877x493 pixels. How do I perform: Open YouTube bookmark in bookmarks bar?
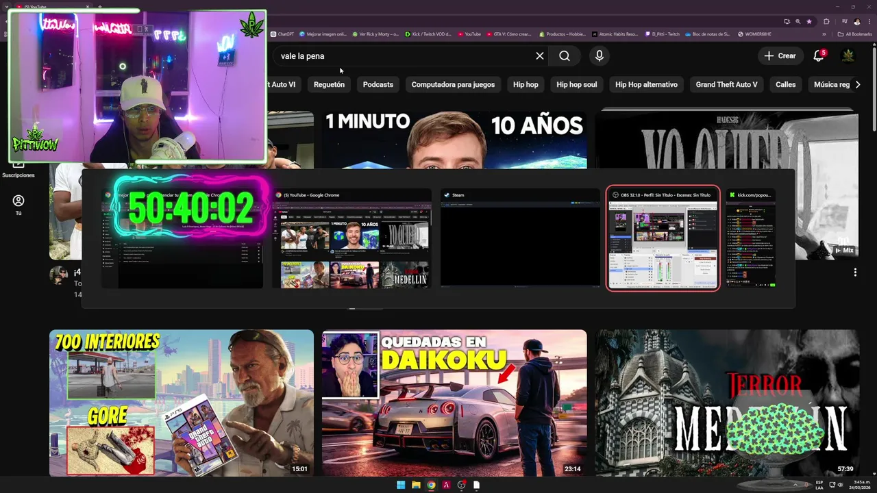[469, 34]
